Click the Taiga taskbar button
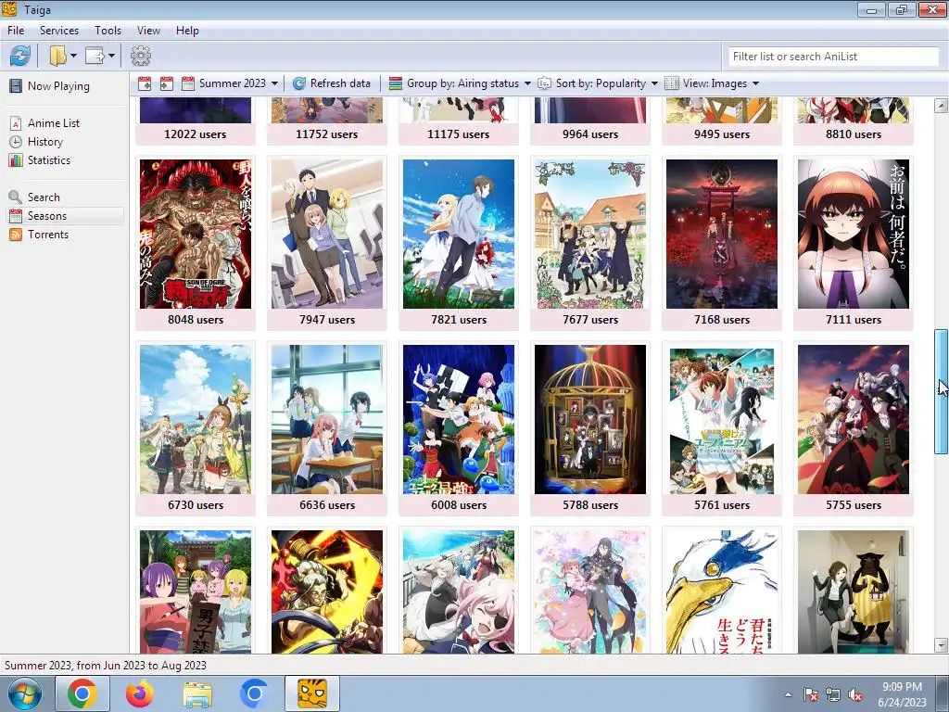This screenshot has width=949, height=712. coord(312,693)
